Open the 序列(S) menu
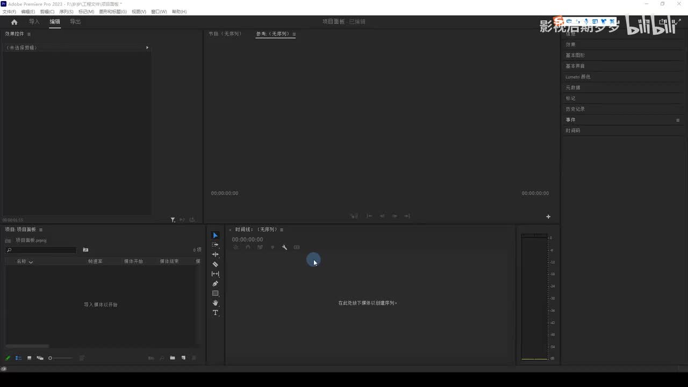 [x=66, y=11]
